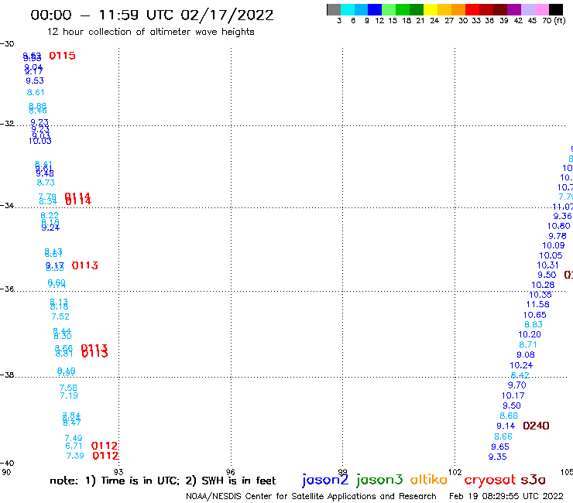Viewport: 573px width, 503px height.
Task: Click wave height value '10.05'
Action: (x=551, y=255)
